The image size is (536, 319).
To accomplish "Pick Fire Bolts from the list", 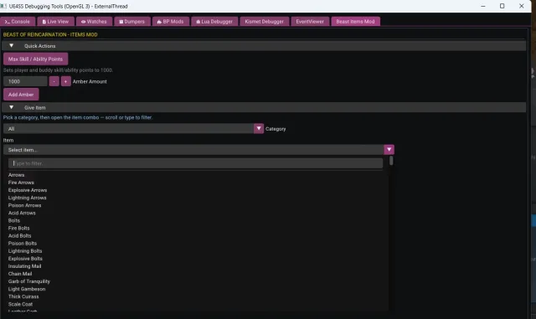I will [18, 228].
